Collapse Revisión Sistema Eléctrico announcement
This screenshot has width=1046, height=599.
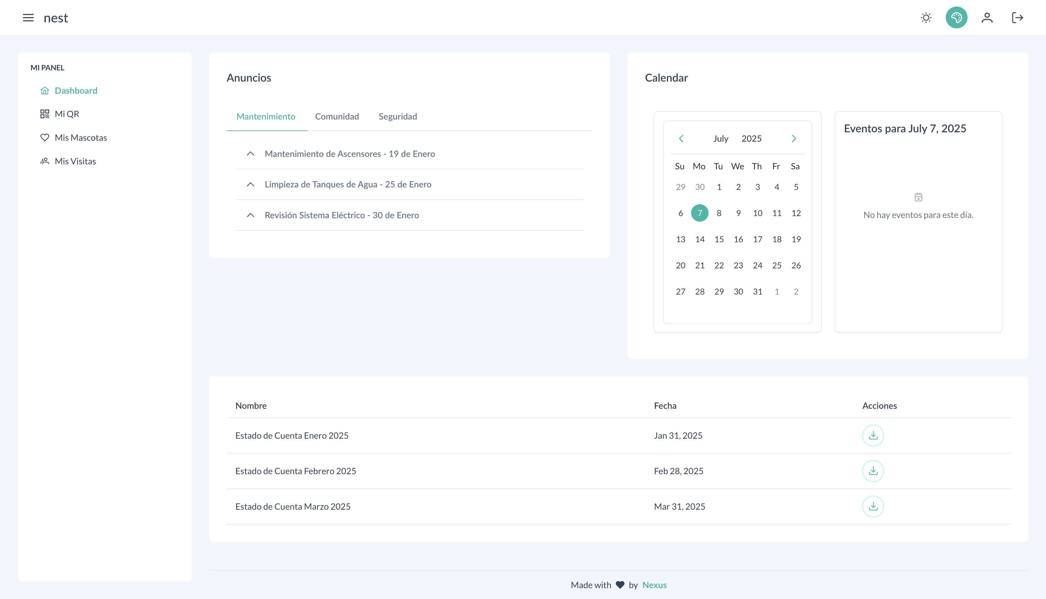click(251, 215)
